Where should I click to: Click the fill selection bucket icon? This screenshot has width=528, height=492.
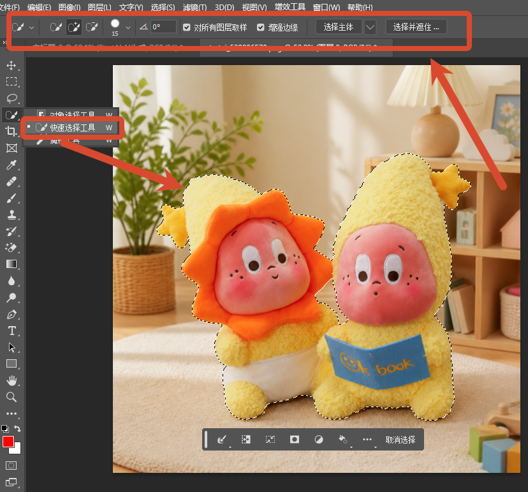(x=343, y=440)
